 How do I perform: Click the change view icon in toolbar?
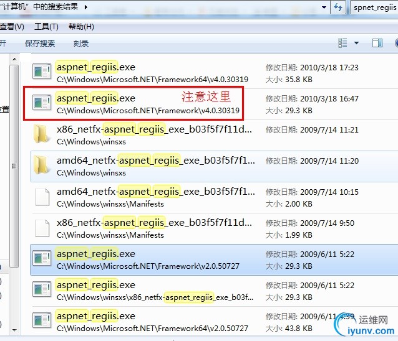342,43
